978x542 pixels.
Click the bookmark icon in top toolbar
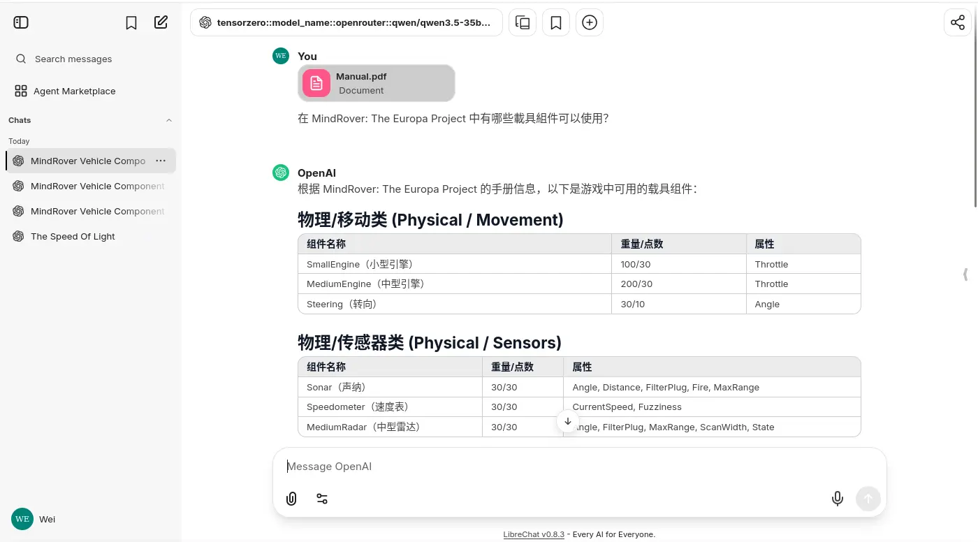(556, 22)
